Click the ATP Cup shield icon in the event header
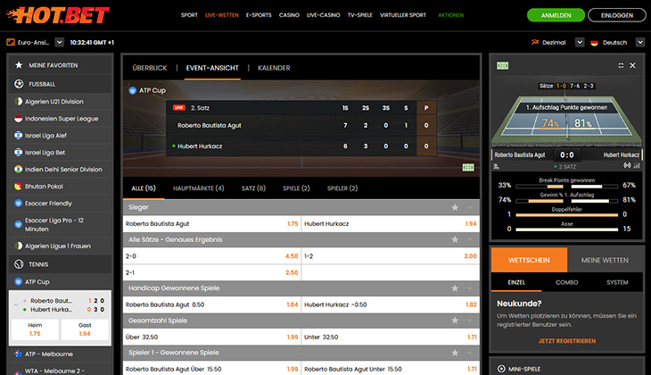Viewport: 651px width, 375px height. 133,90
